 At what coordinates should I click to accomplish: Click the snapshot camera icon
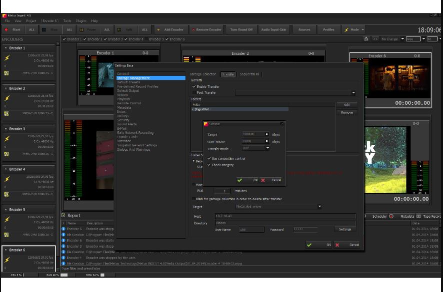366,39
